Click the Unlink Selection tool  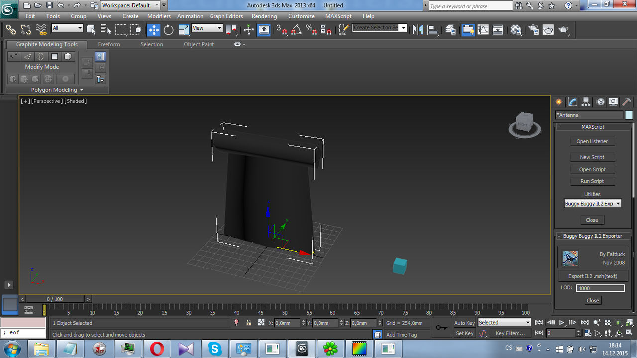[26, 30]
